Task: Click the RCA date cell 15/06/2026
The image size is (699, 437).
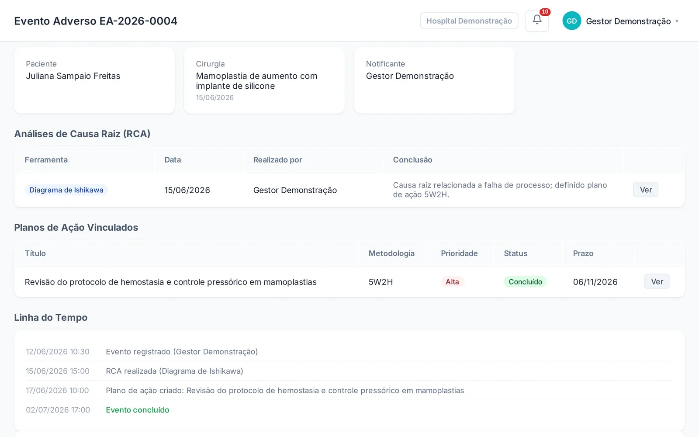Action: click(x=187, y=190)
